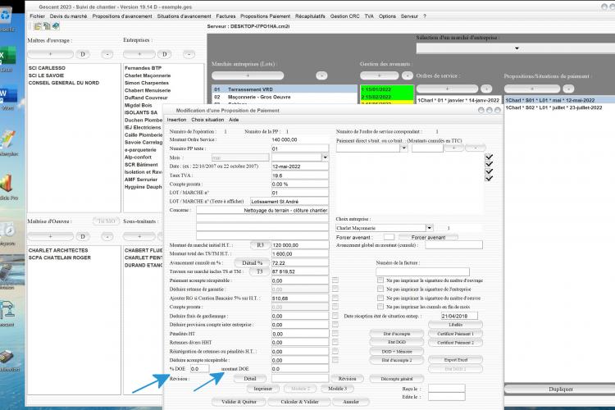
Task: Click the 'Calculer & Valider' button
Action: coord(299,402)
